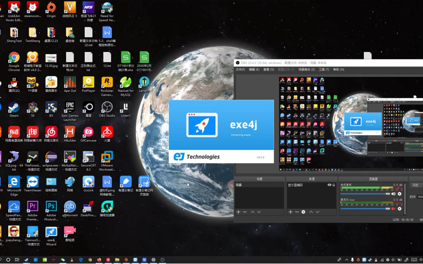Select the VMware Workstation desktop icon

(107, 161)
